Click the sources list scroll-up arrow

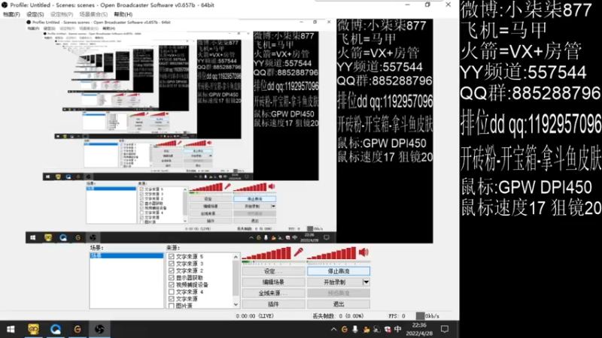(236, 257)
